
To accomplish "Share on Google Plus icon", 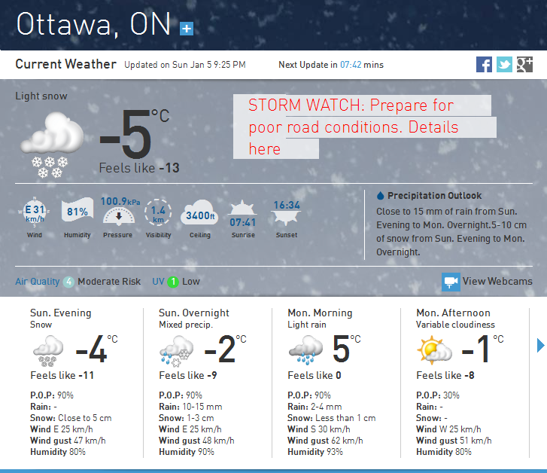I will [524, 65].
